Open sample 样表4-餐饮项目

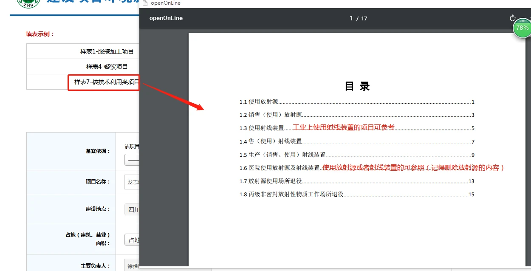click(107, 67)
